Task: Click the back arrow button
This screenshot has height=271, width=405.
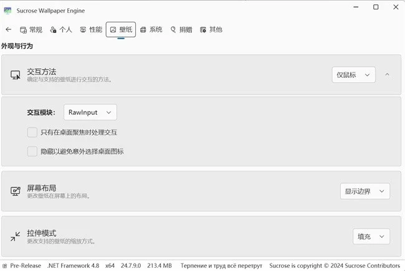Action: (8, 29)
